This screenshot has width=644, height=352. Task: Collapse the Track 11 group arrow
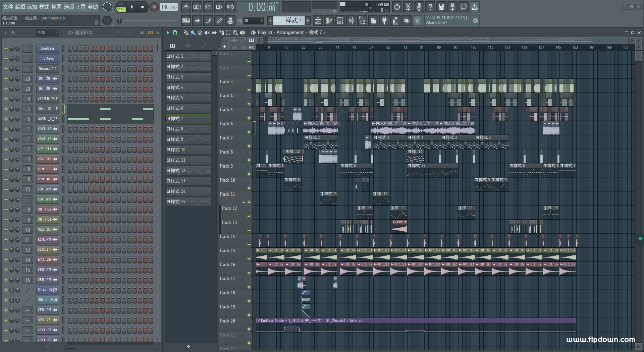click(244, 202)
